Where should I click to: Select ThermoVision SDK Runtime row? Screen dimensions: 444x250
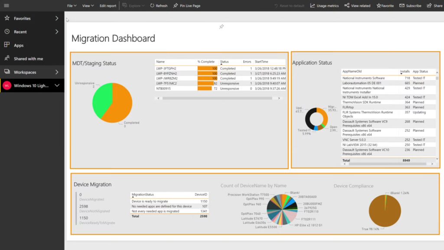coord(388,102)
